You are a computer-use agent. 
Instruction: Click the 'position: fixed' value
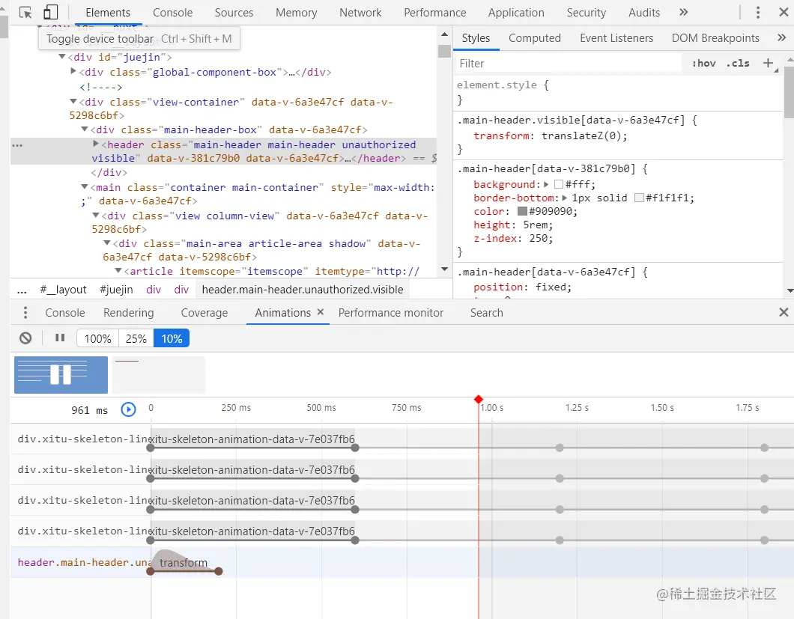[x=551, y=287]
